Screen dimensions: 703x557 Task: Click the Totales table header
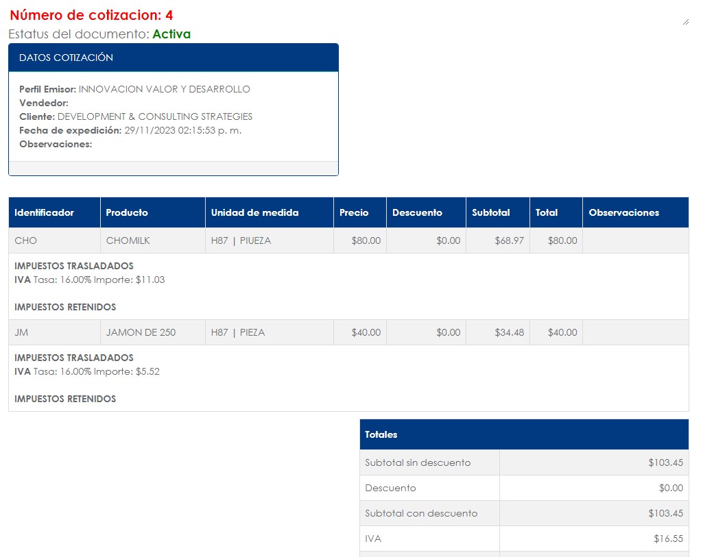(x=523, y=434)
